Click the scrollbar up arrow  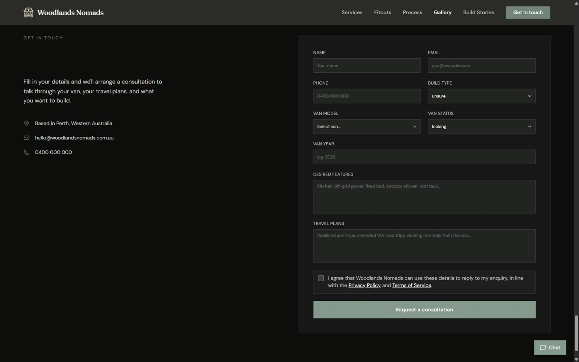pyautogui.click(x=576, y=3)
